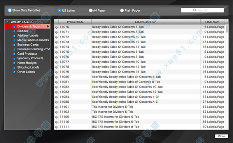Click favorite icon for product 11073
Viewport: 233px width, 143px height.
click(x=56, y=42)
